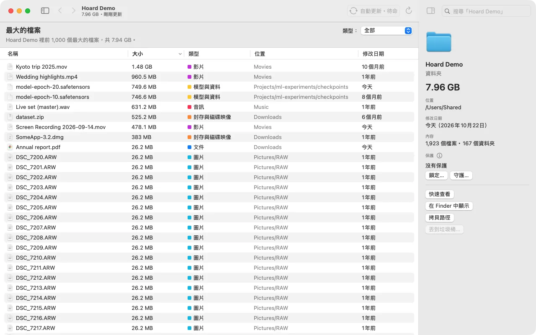Image resolution: width=536 pixels, height=335 pixels.
Task: Click the 631.2 MB size value
Action: pyautogui.click(x=144, y=107)
